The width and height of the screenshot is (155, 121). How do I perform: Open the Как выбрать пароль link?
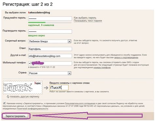pyautogui.click(x=85, y=18)
